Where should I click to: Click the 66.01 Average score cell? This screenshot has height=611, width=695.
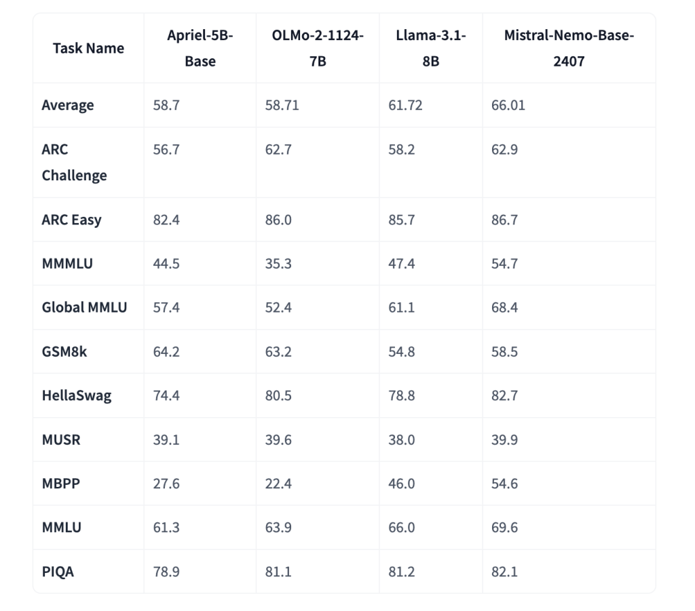pyautogui.click(x=508, y=105)
